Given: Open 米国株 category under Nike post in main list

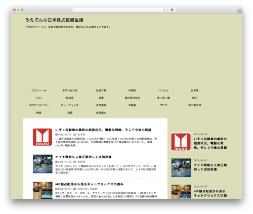Looking at the screenshot, I should [81, 162].
